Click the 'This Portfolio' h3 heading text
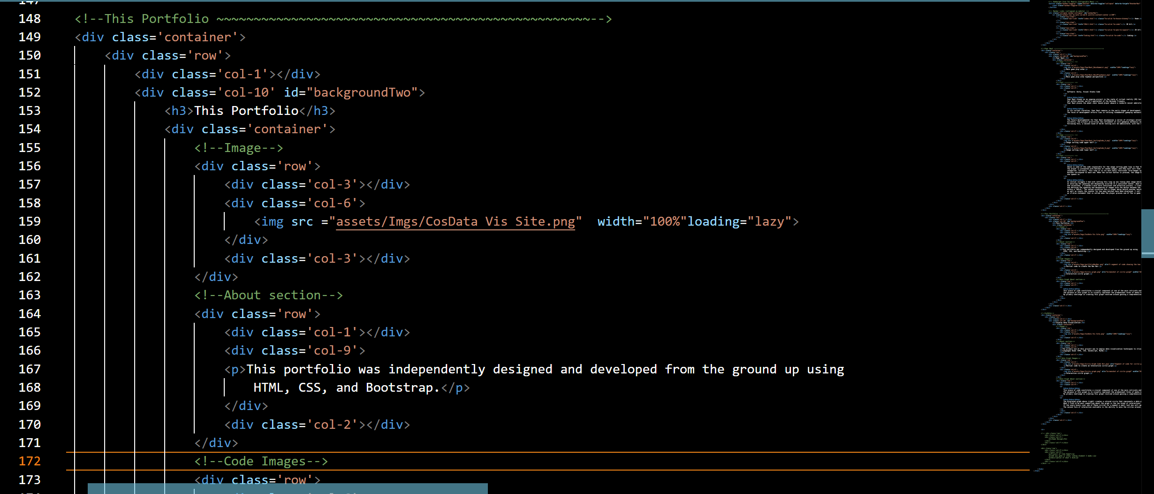1154x494 pixels. (246, 111)
